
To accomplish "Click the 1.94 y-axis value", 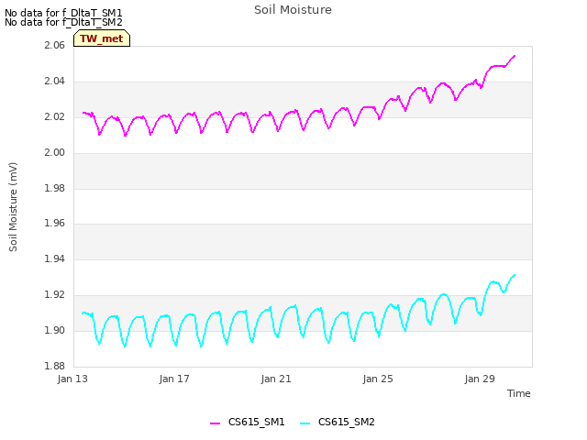I will [x=54, y=258].
